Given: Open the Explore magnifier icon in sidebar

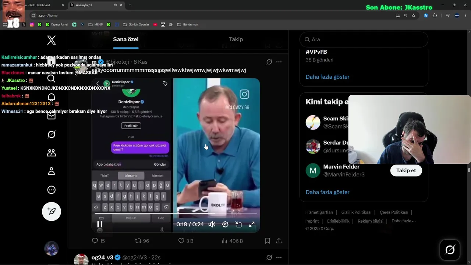Looking at the screenshot, I should [x=52, y=78].
